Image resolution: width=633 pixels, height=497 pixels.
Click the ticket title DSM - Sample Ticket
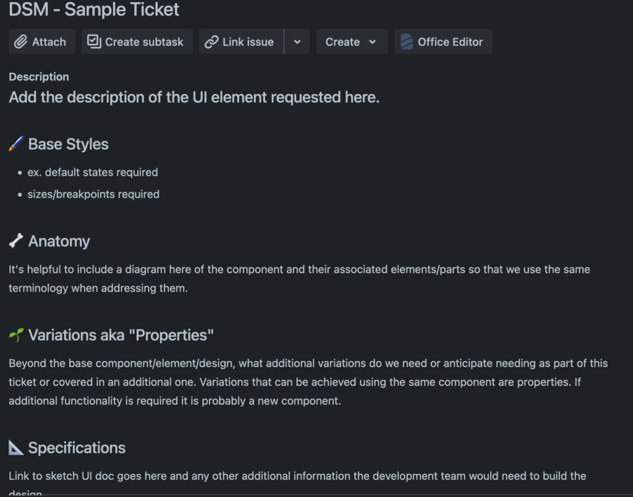(x=94, y=9)
